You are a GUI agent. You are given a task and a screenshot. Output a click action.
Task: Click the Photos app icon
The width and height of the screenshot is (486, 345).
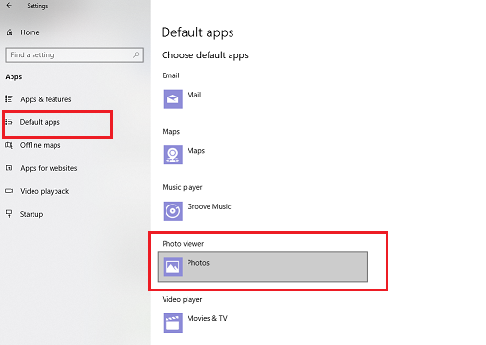[x=173, y=267]
